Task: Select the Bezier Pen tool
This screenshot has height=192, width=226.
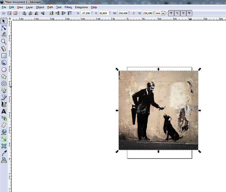Action: tap(4, 97)
